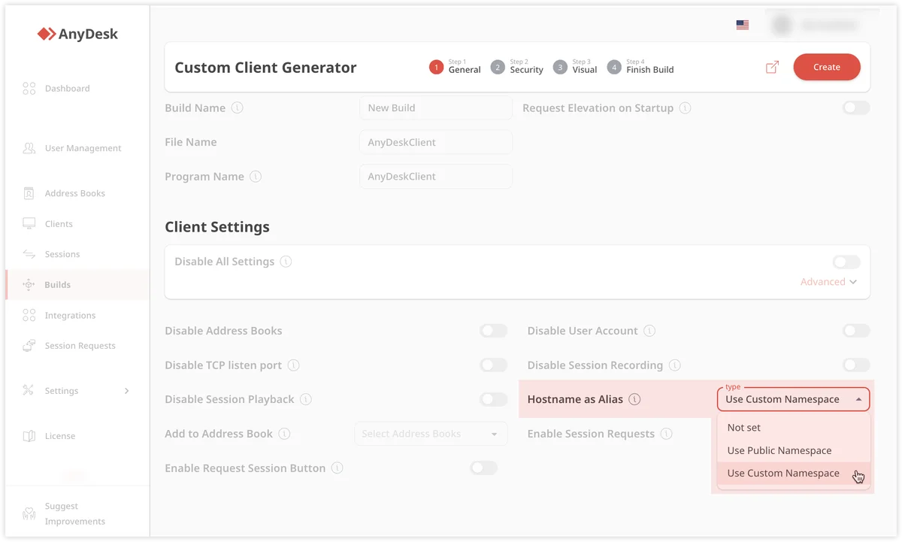Screen dimensions: 902x542
Task: Click the Settings tools icon
Action: point(29,391)
